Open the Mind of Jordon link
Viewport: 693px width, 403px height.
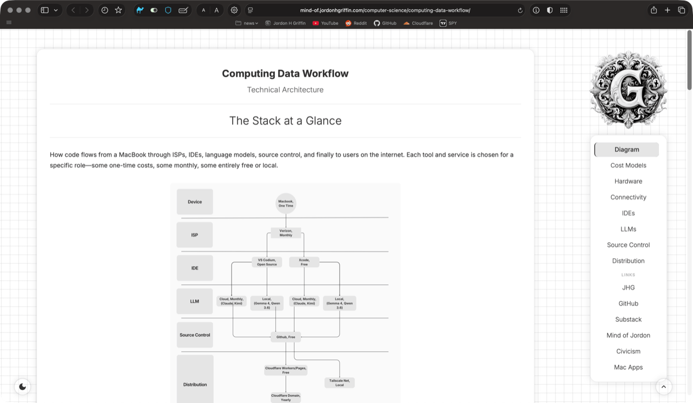pos(628,336)
